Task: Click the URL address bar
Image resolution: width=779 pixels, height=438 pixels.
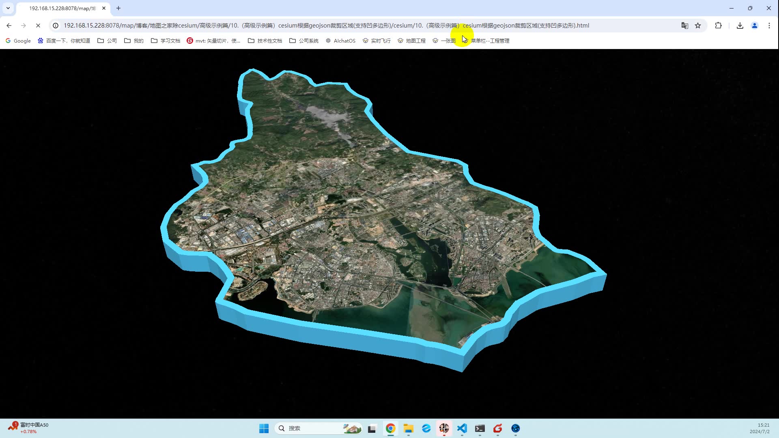Action: 325,26
